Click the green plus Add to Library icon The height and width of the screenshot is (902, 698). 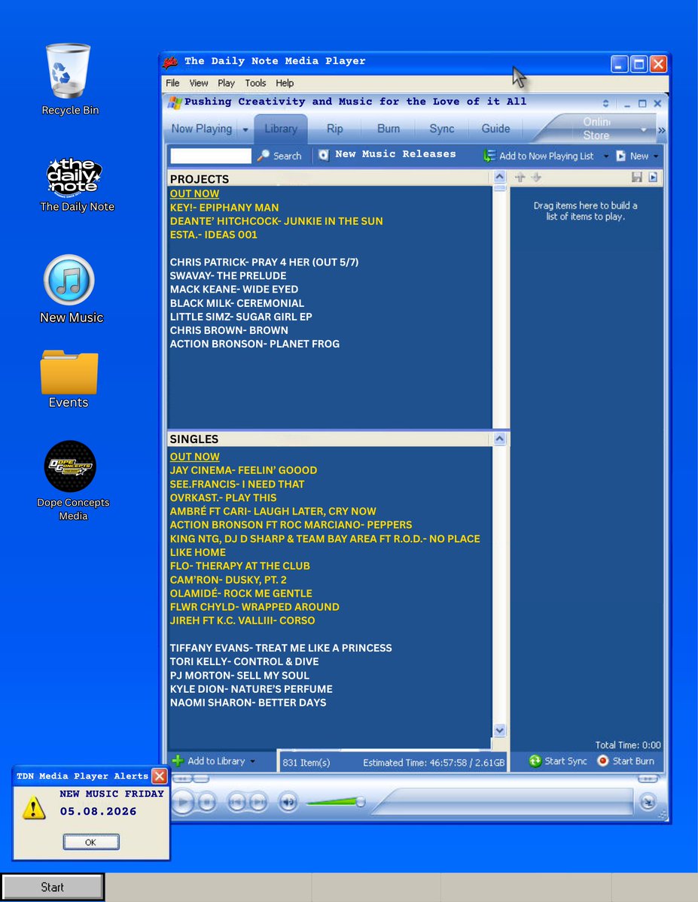click(178, 761)
